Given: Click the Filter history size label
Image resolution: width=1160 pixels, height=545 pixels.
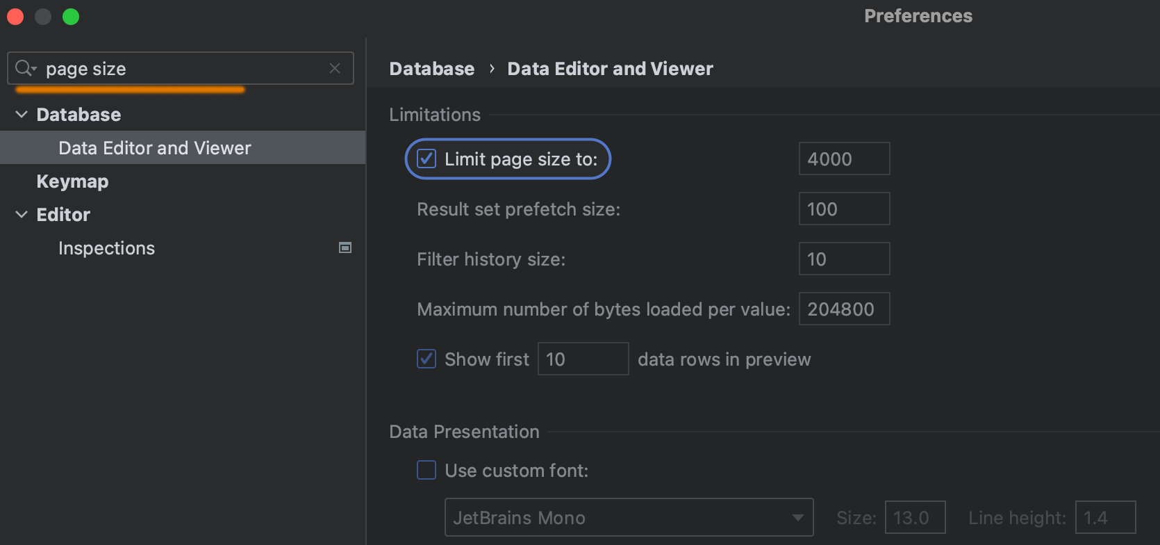Looking at the screenshot, I should click(491, 259).
